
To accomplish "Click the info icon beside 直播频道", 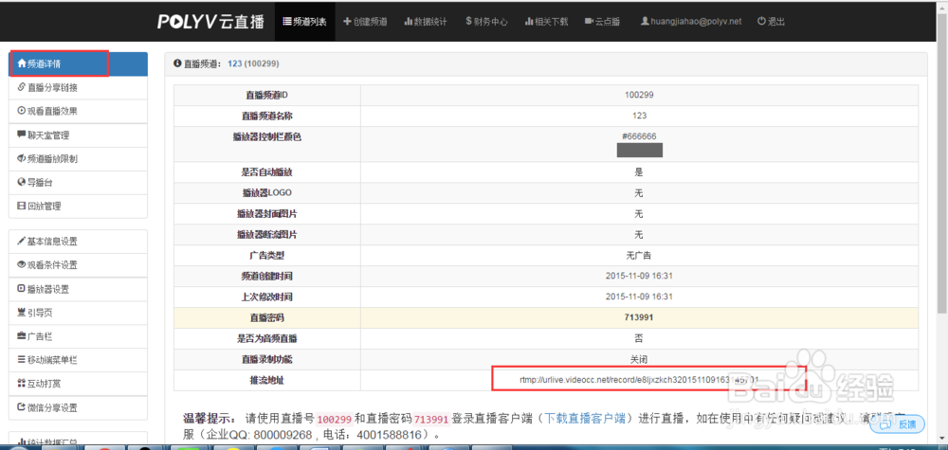I will coord(177,63).
